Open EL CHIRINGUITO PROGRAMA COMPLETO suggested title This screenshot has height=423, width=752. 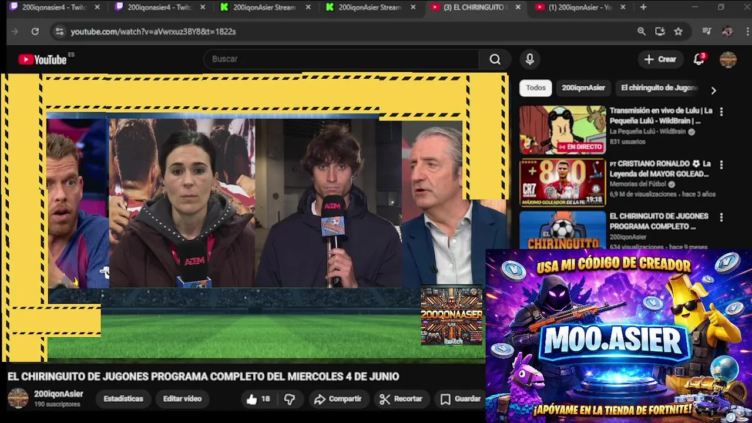[x=659, y=221]
